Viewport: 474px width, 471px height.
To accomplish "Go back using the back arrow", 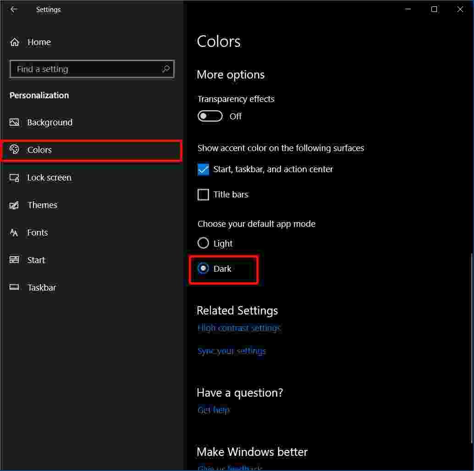I will click(14, 9).
